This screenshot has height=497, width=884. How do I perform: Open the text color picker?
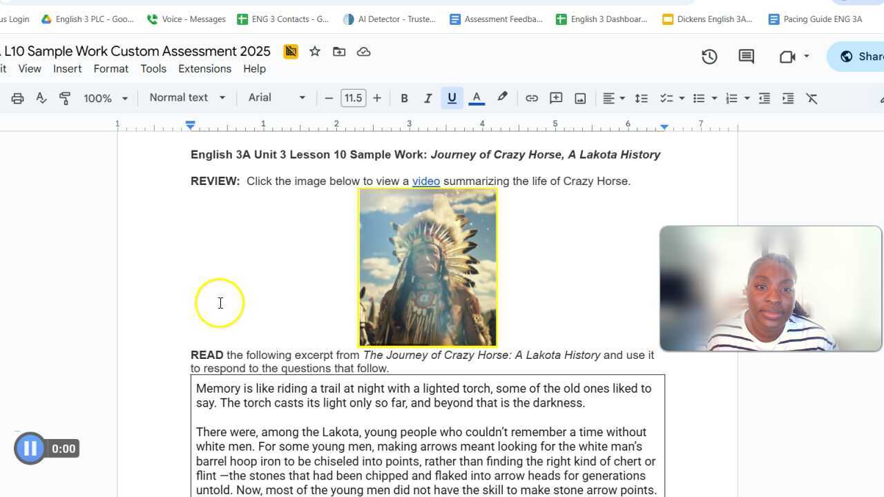pyautogui.click(x=477, y=98)
